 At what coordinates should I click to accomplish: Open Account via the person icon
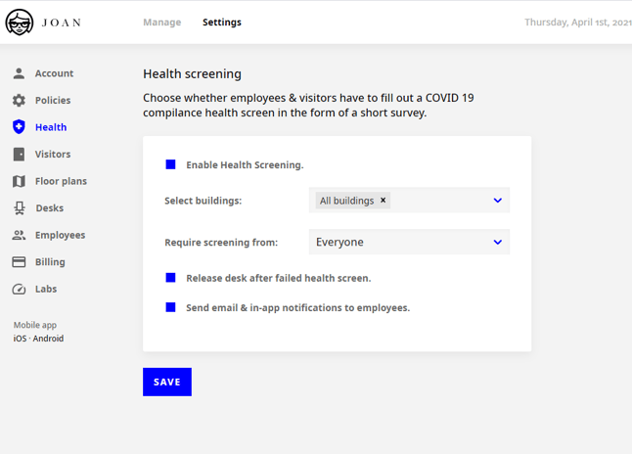click(x=19, y=73)
